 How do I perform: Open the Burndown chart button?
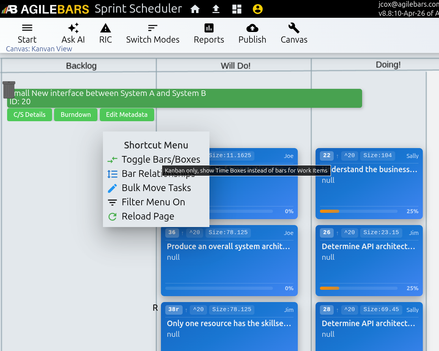point(76,114)
